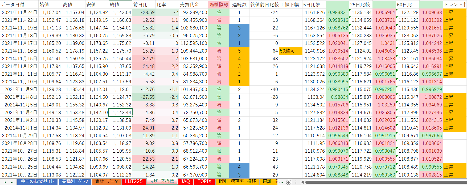Select the 50越え orange cell
This screenshot has width=467, height=185.
point(290,51)
